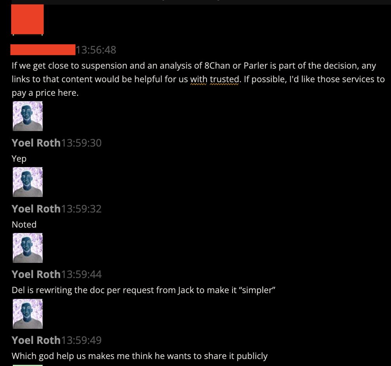The height and width of the screenshot is (366, 391).
Task: Click the 13:59:32 timestamp
Action: [x=81, y=209]
